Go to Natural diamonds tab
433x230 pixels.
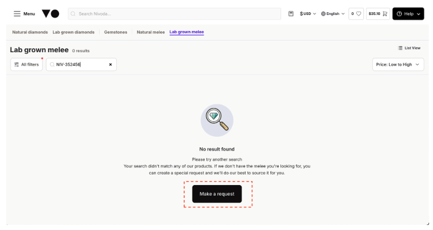(30, 32)
